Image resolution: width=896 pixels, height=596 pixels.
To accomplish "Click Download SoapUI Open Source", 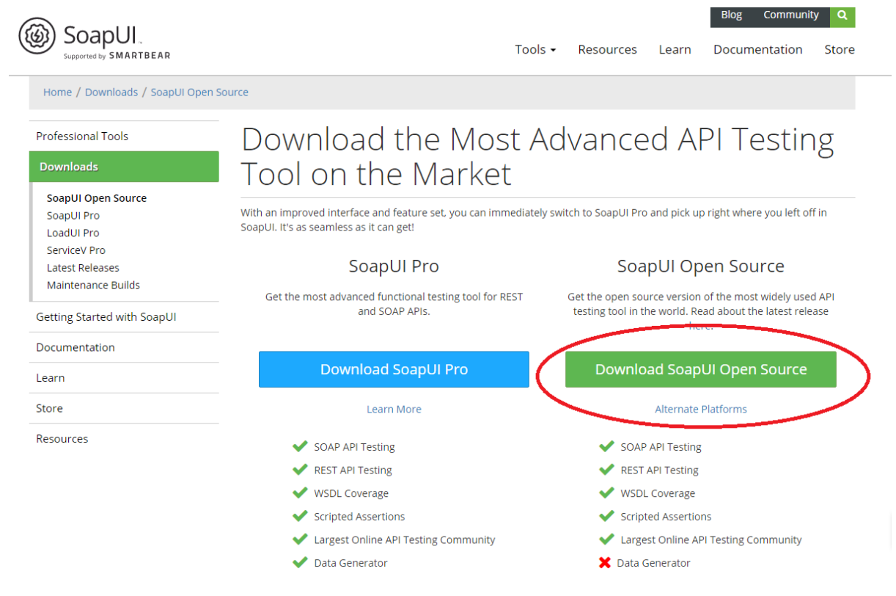I will point(700,369).
